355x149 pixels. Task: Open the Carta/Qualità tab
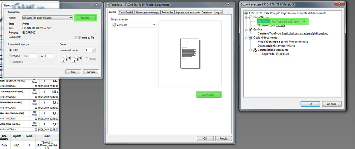coord(126,13)
